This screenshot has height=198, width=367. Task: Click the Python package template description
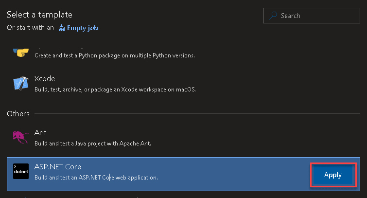114,55
